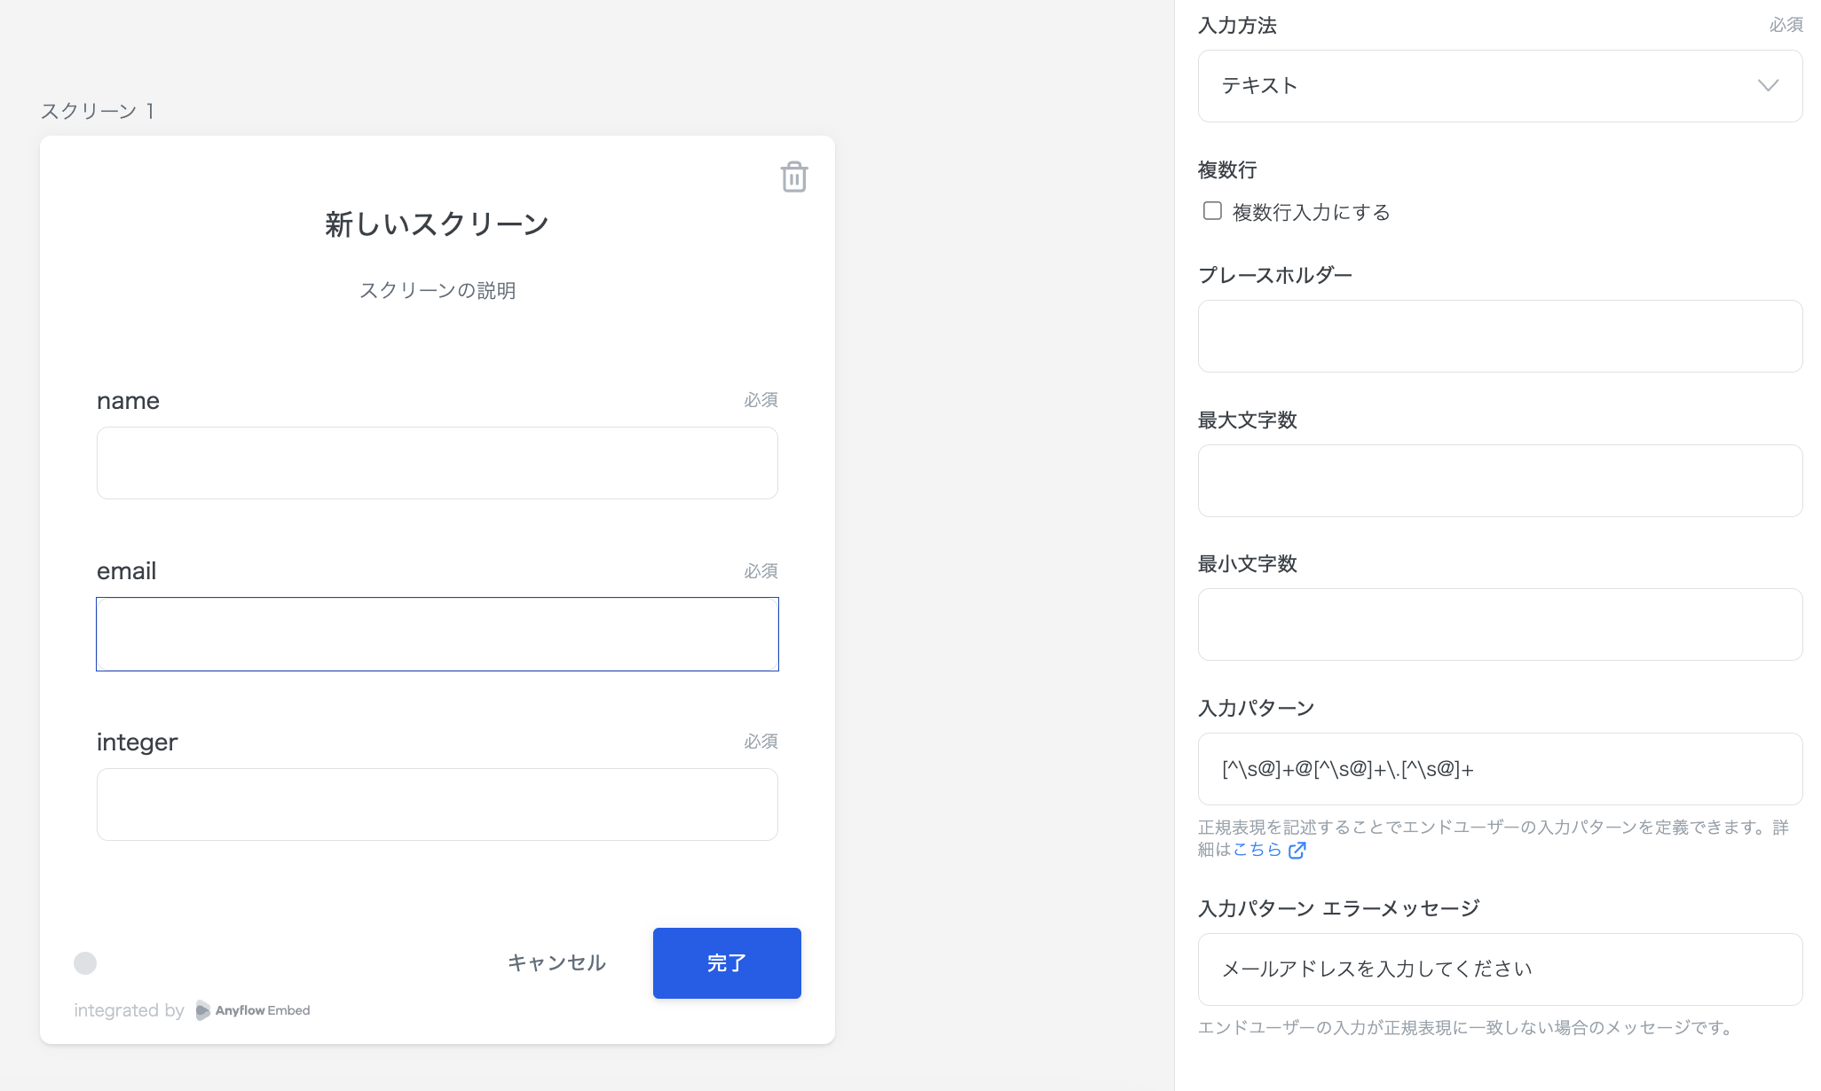
Task: Select the regex in the 入力パターン field
Action: point(1500,768)
